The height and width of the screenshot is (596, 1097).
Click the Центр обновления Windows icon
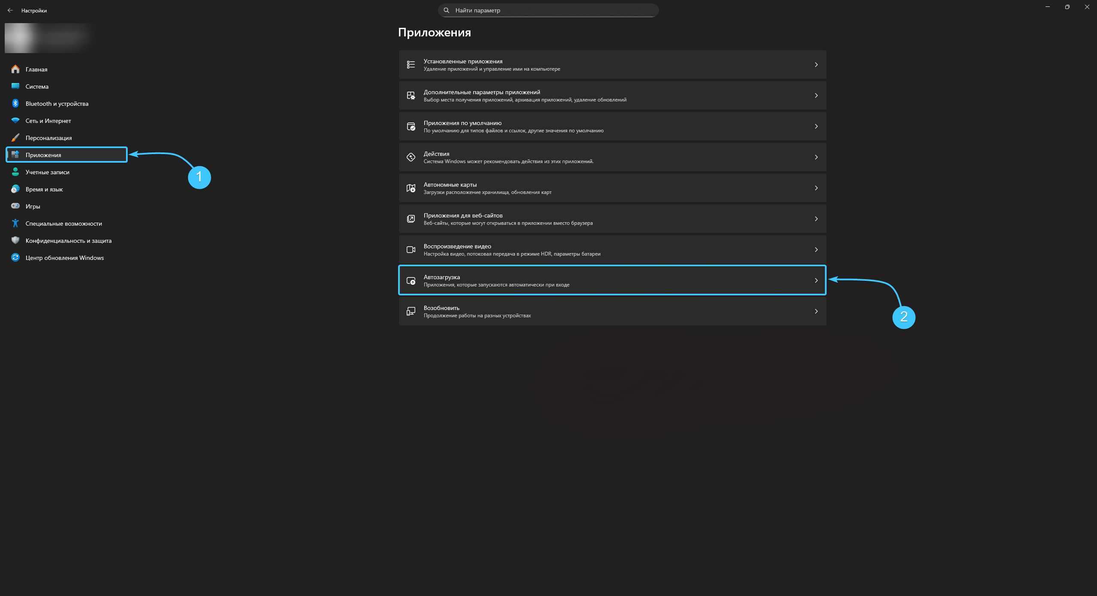click(15, 257)
